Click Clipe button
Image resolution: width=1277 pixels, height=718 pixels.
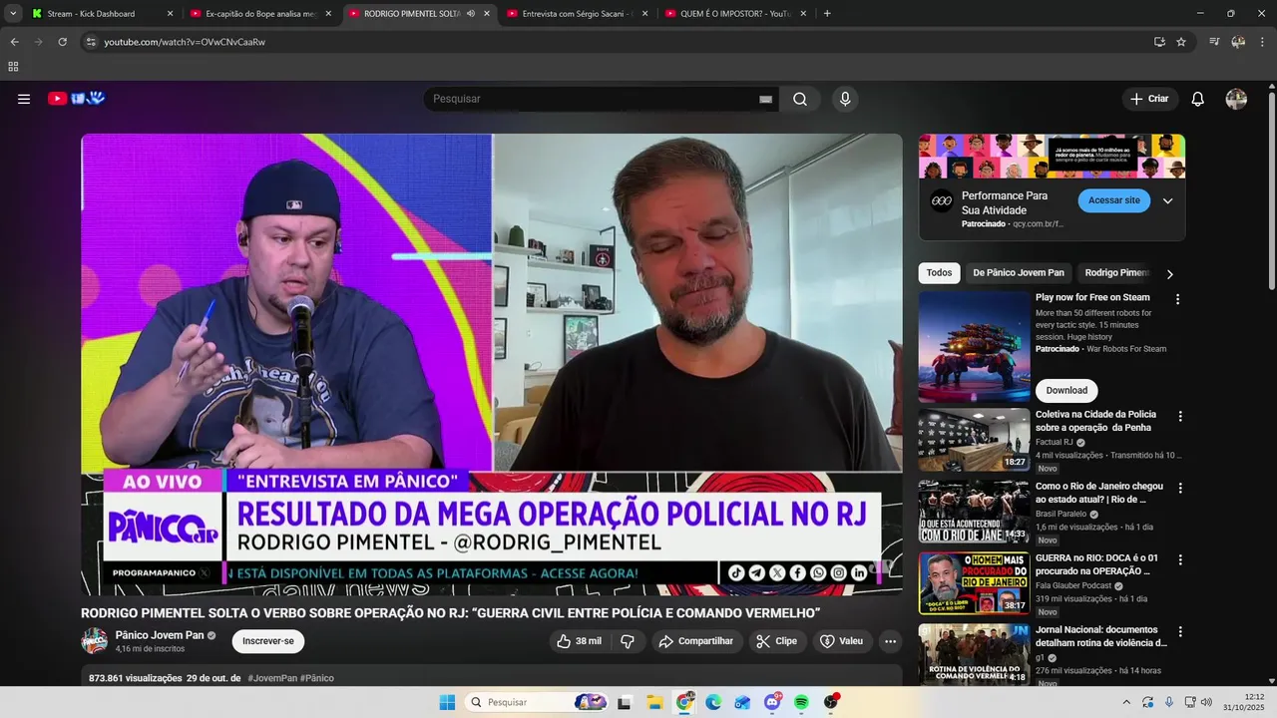click(777, 641)
